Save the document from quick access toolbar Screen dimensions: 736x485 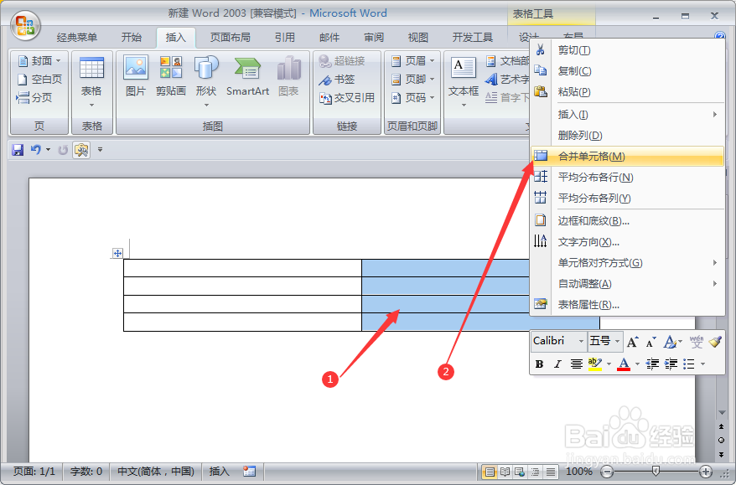[x=18, y=150]
